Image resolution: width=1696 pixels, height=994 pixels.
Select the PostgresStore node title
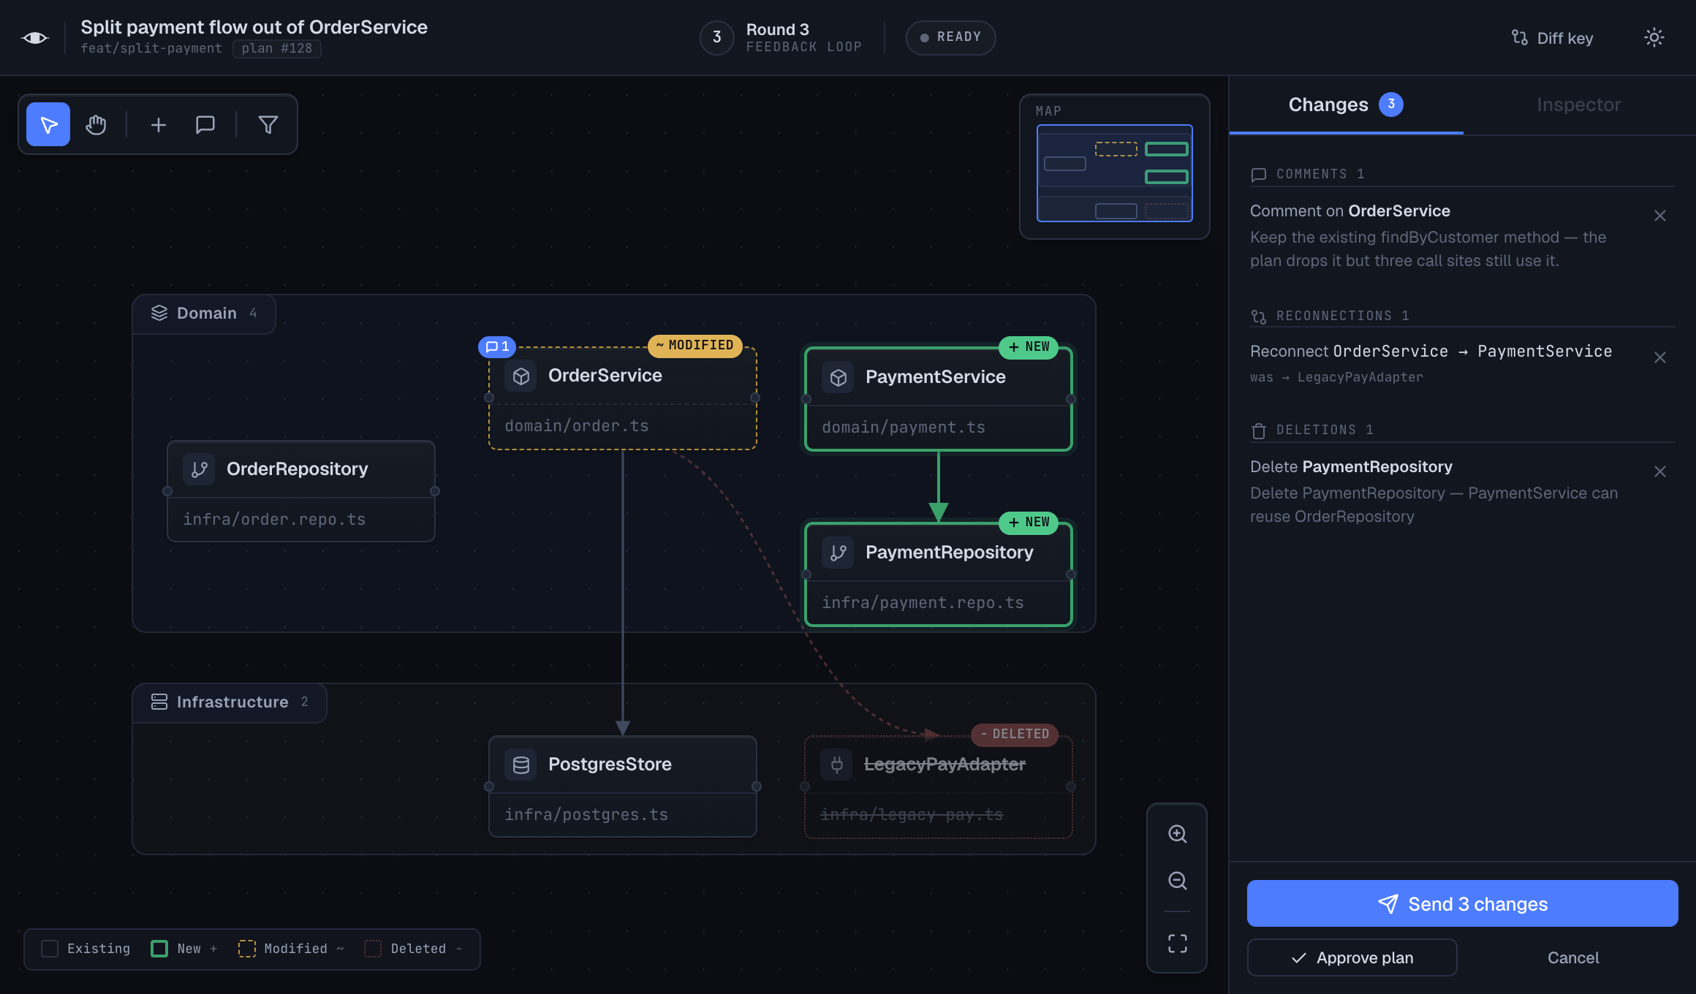610,765
